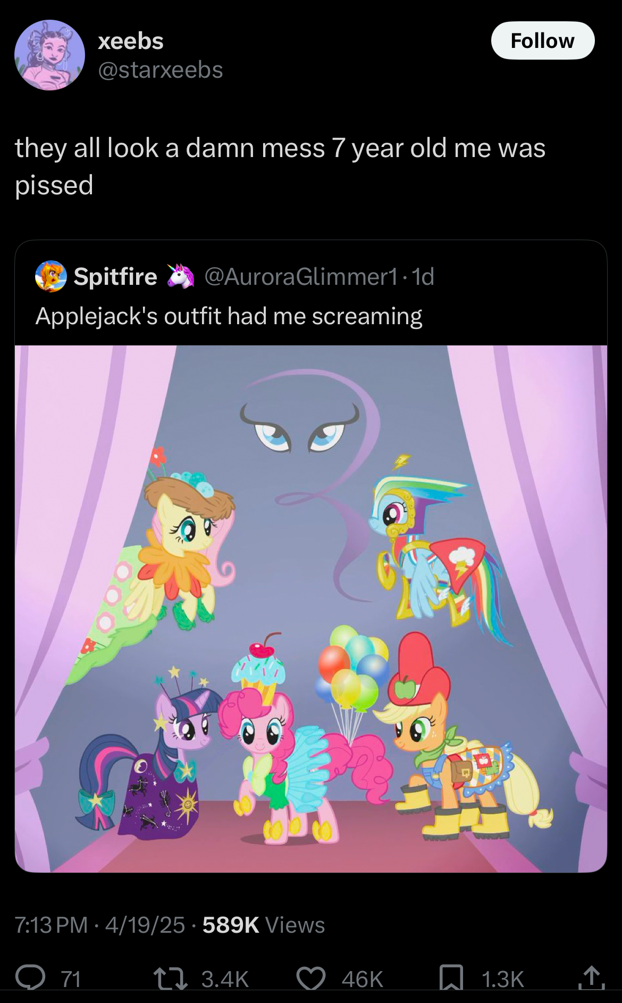Bookmark this post

point(451,978)
